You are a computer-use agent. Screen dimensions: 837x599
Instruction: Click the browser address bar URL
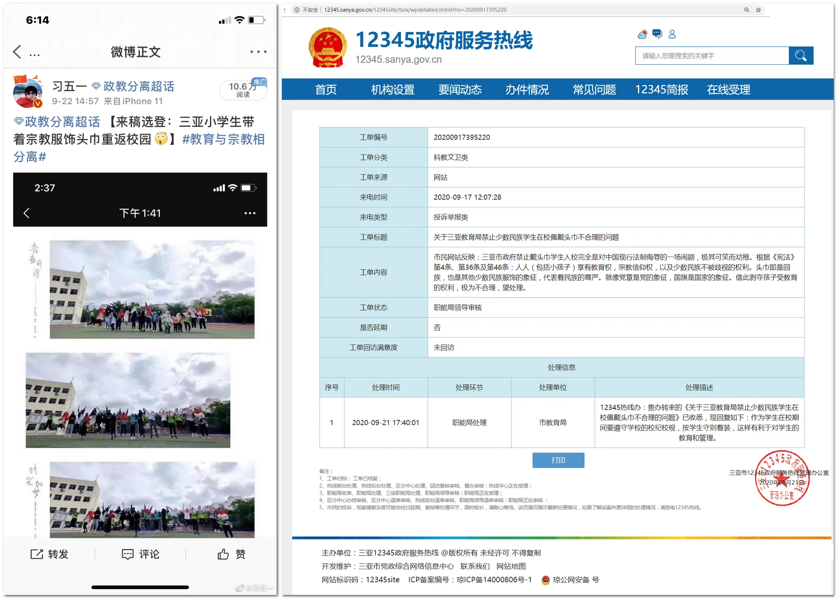point(415,10)
